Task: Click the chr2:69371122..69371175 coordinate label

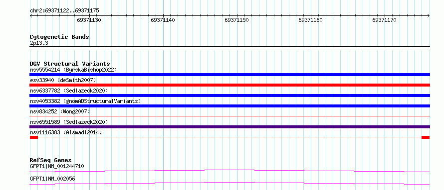Action: tap(64, 11)
